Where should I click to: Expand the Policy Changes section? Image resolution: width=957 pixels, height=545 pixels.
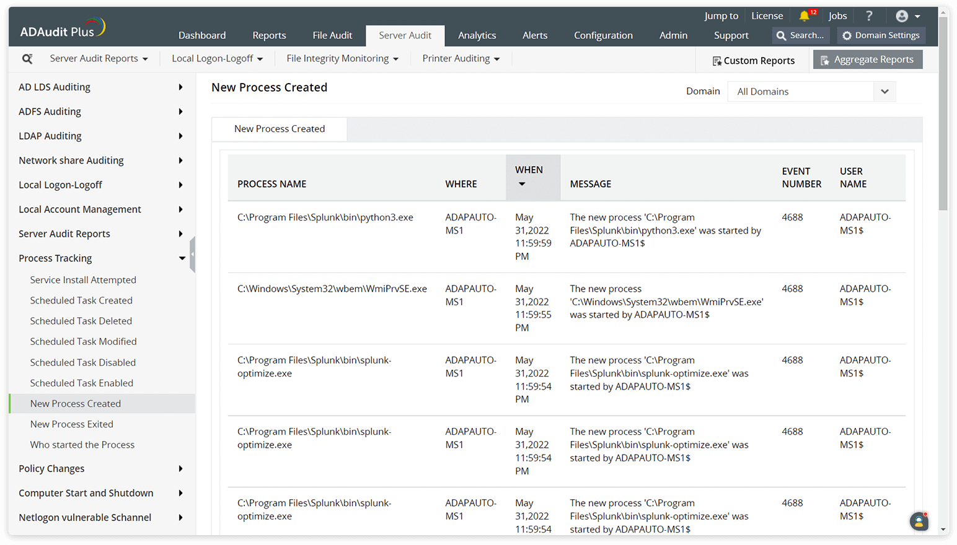point(180,468)
